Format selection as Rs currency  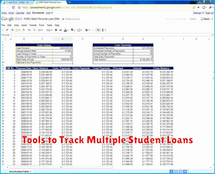pyautogui.click(x=29, y=30)
